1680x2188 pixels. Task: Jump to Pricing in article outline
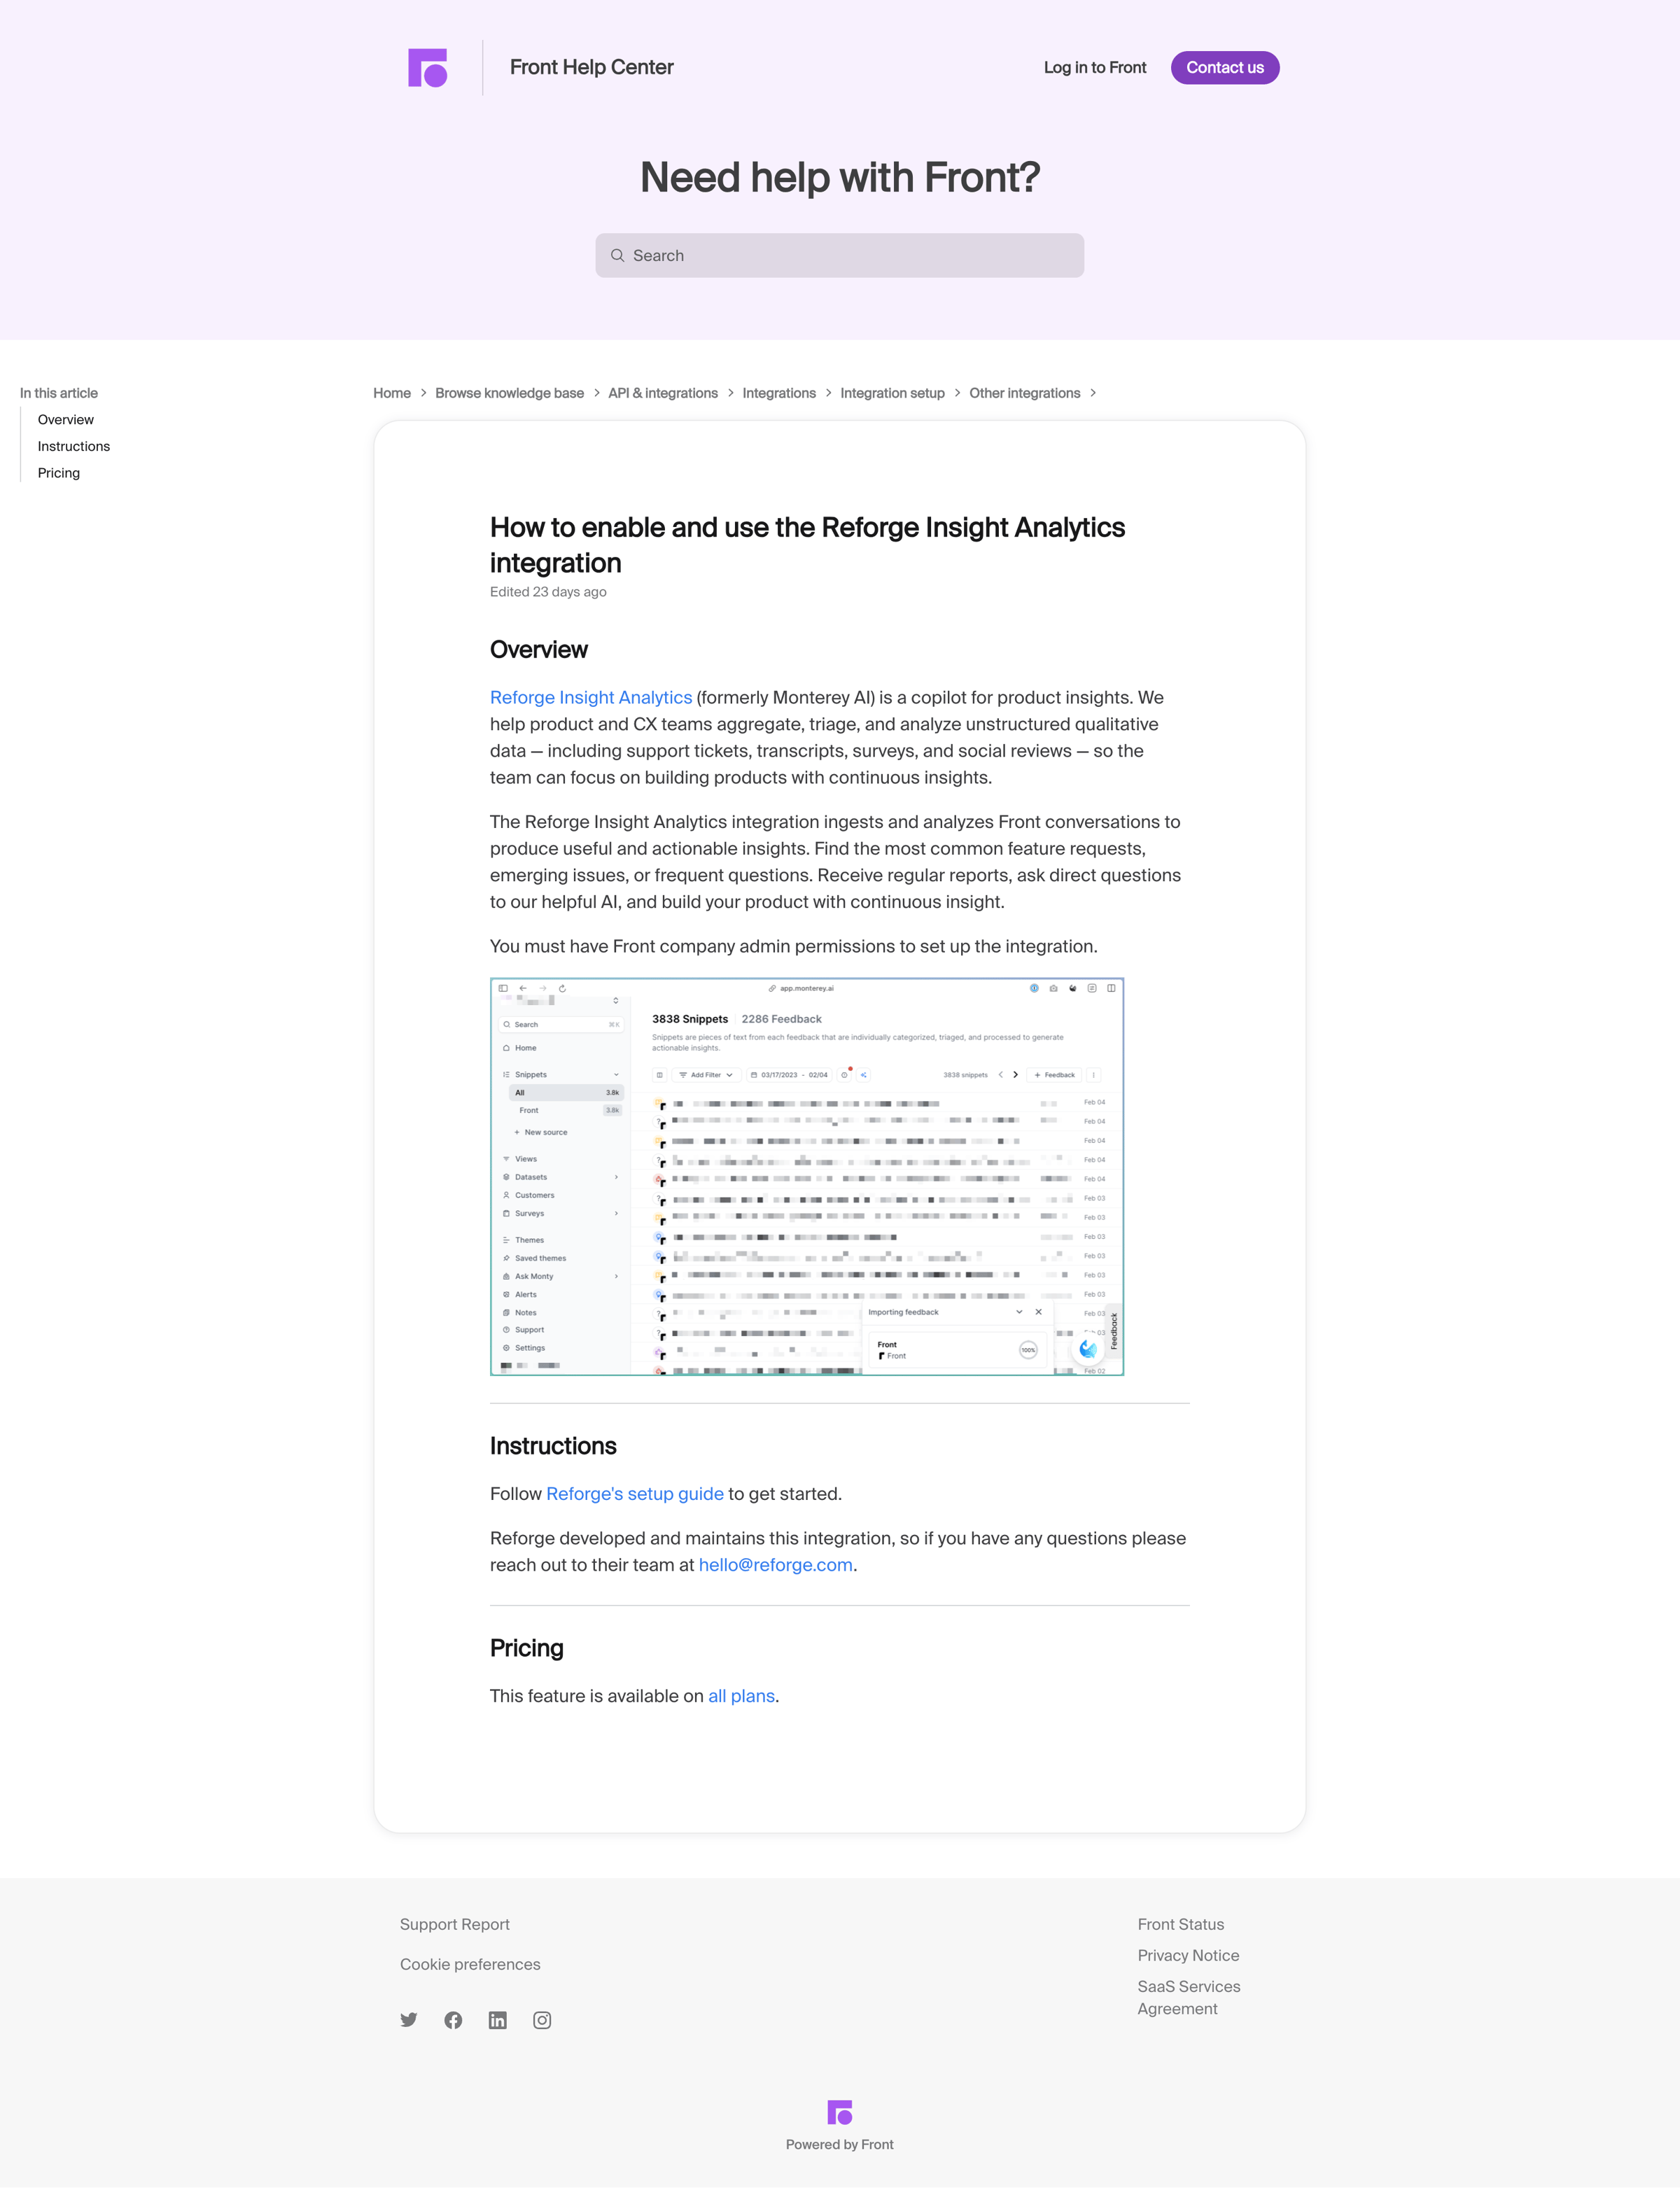pos(59,474)
